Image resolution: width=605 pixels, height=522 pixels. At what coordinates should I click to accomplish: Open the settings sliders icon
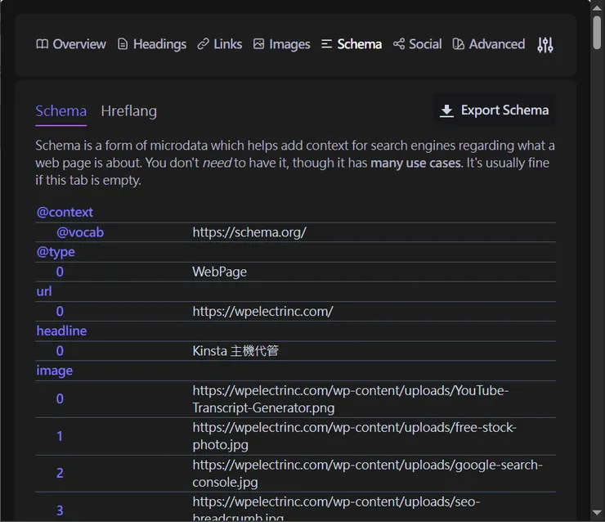point(545,45)
